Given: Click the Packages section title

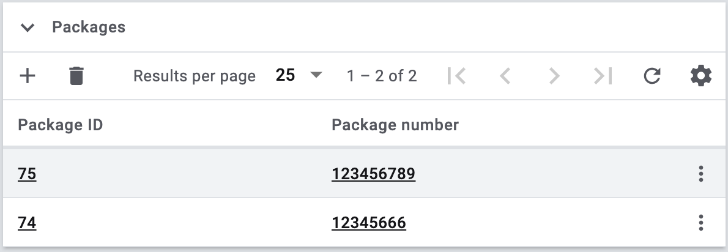Looking at the screenshot, I should [89, 28].
